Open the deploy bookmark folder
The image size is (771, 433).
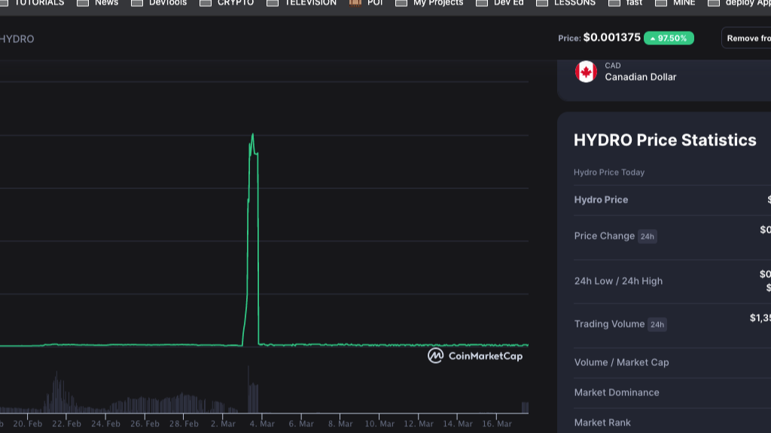point(739,3)
